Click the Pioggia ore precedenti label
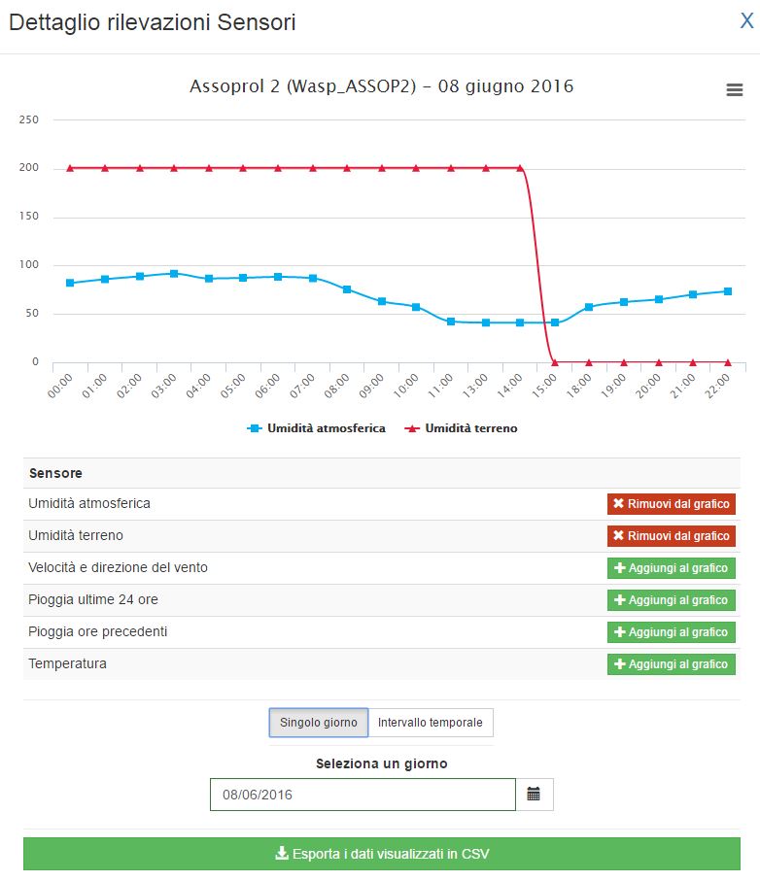 (x=98, y=631)
